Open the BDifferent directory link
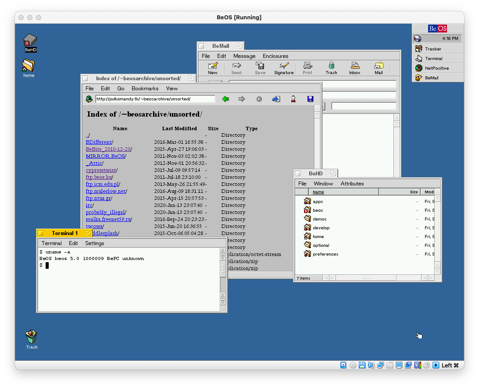This screenshot has height=388, width=479. click(99, 142)
